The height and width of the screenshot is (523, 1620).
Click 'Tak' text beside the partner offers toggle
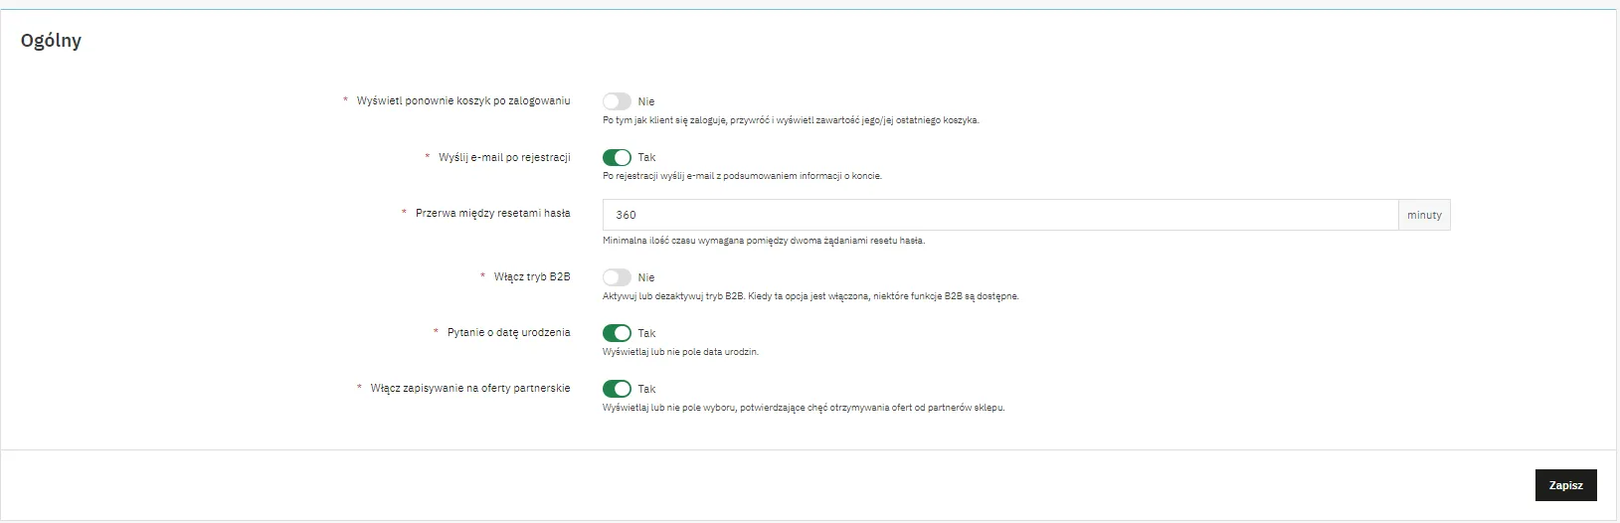(x=646, y=389)
